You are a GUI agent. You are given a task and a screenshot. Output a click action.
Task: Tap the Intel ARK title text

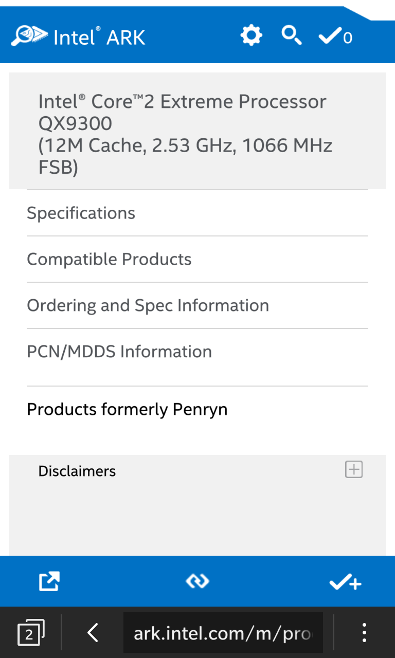pos(100,38)
